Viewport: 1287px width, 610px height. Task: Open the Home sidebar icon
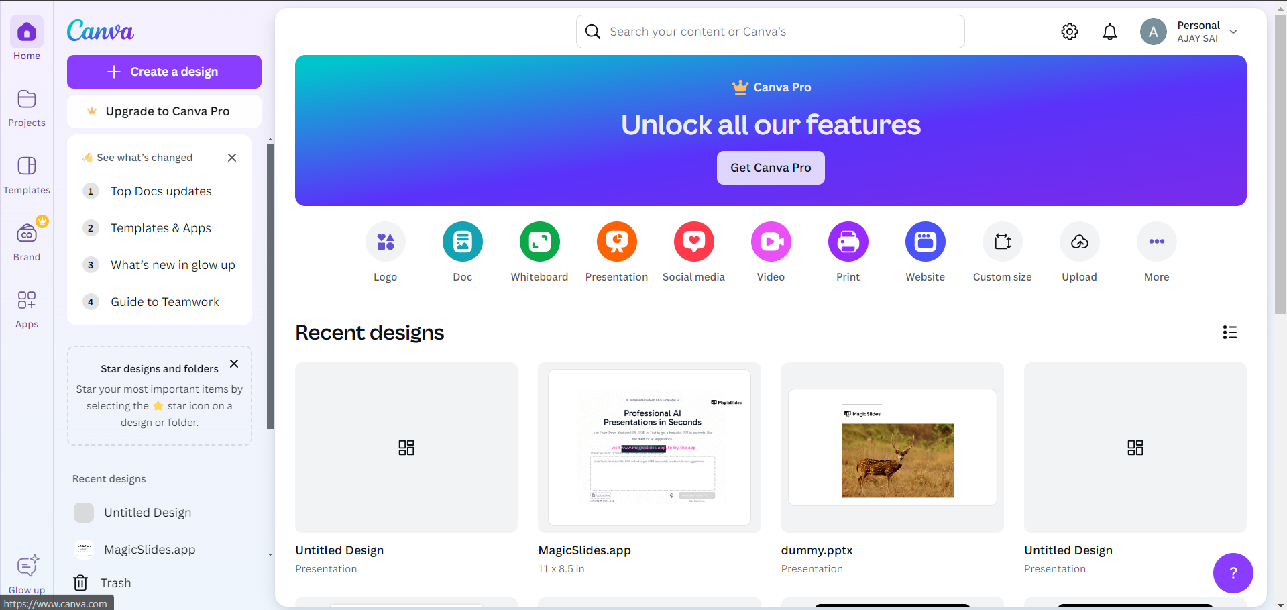(x=27, y=32)
